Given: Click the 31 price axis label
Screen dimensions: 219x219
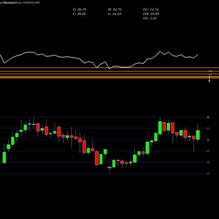Looking at the screenshot, I should click(x=208, y=128).
